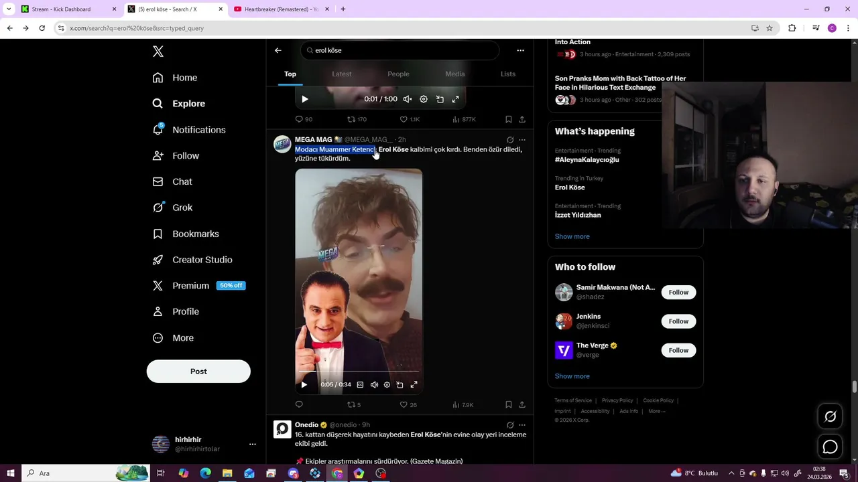The height and width of the screenshot is (482, 858).
Task: Like the MEGA MAG post
Action: click(408, 404)
